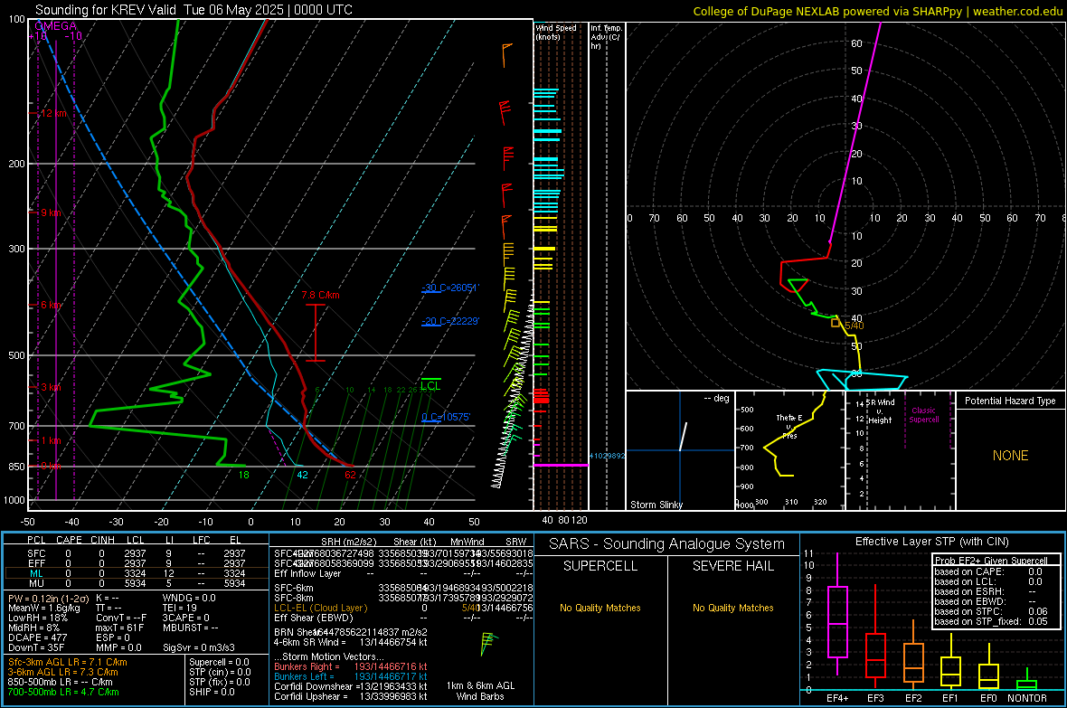Click the 'maxT = 61F' value
The image size is (1067, 708).
pos(119,628)
